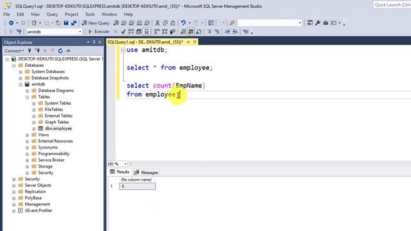Image resolution: width=411 pixels, height=231 pixels.
Task: Click the Undo arrow icon
Action: [x=184, y=23]
